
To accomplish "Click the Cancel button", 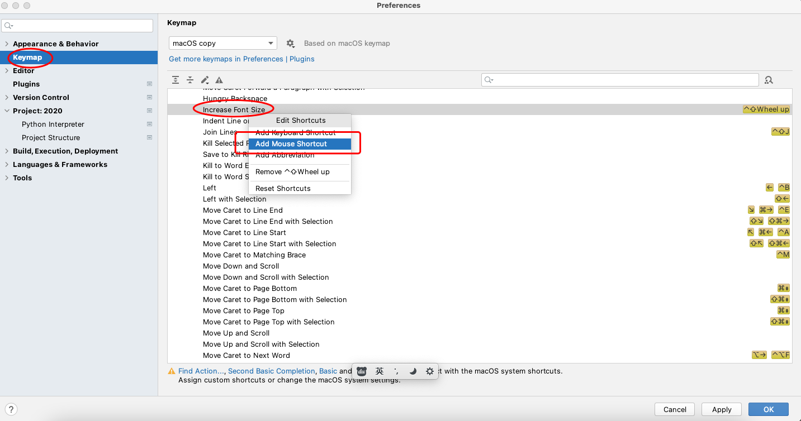I will pos(675,409).
